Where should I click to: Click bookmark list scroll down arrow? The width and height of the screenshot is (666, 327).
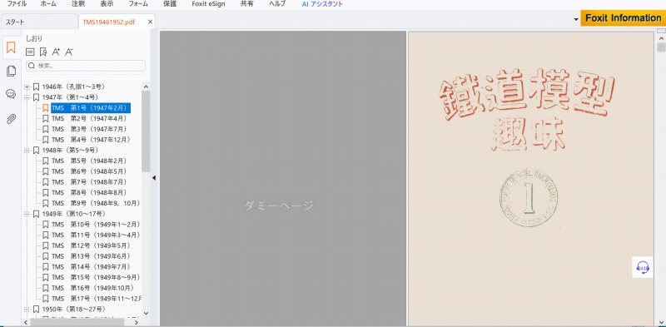click(x=147, y=313)
